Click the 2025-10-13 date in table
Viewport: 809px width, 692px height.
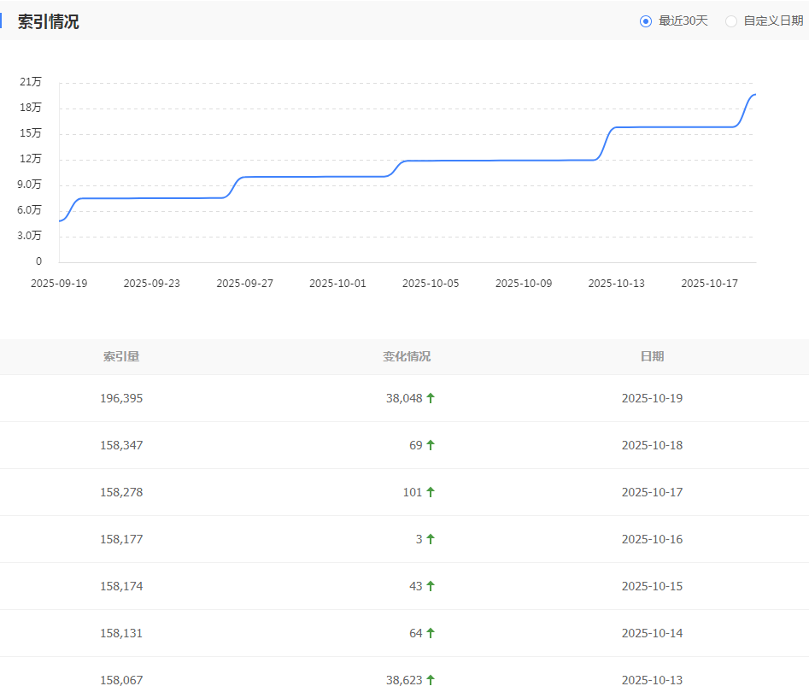(652, 680)
